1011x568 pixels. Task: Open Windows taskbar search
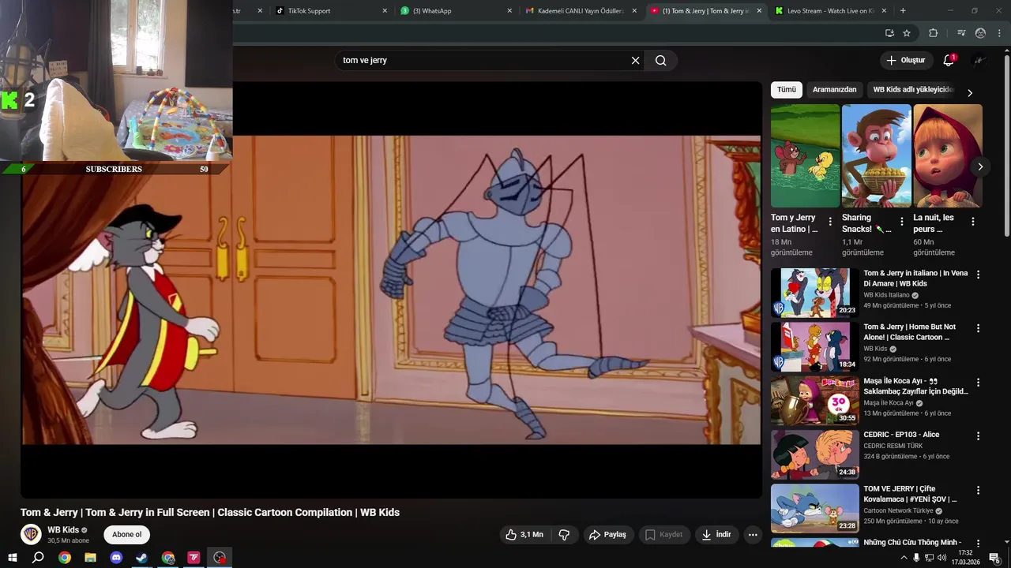(x=38, y=558)
